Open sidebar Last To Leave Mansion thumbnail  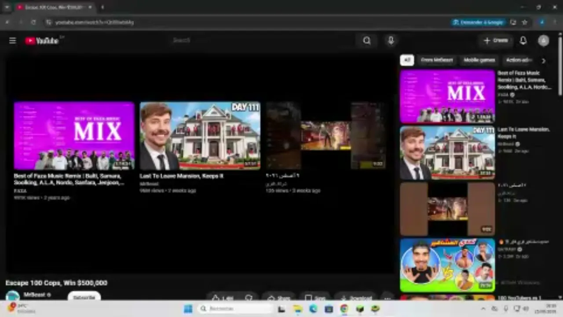447,153
